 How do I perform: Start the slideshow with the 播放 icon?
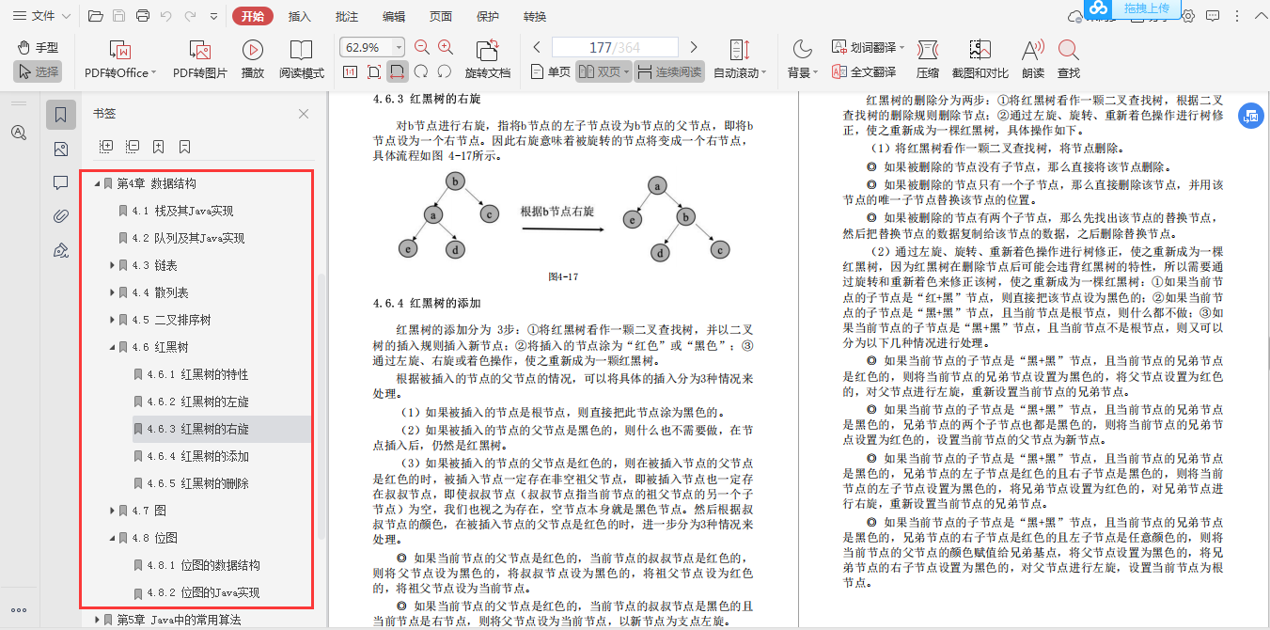pyautogui.click(x=252, y=58)
